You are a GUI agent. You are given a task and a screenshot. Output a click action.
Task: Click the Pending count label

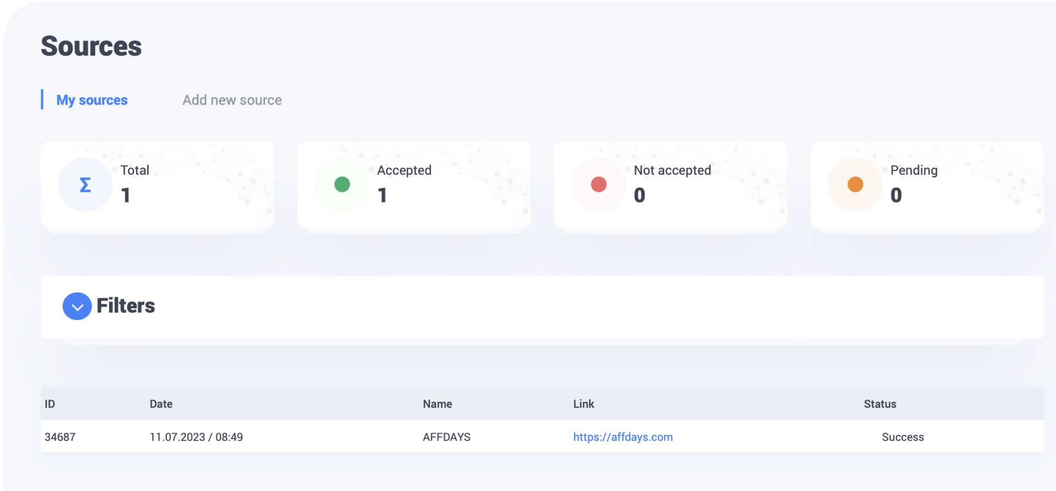(914, 170)
